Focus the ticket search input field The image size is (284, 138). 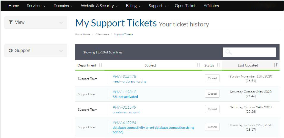coord(253,52)
